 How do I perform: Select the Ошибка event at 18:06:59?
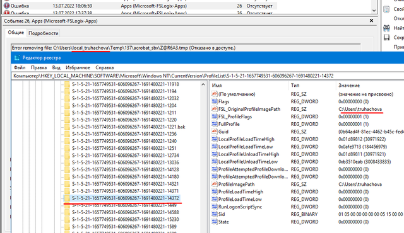coord(139,6)
